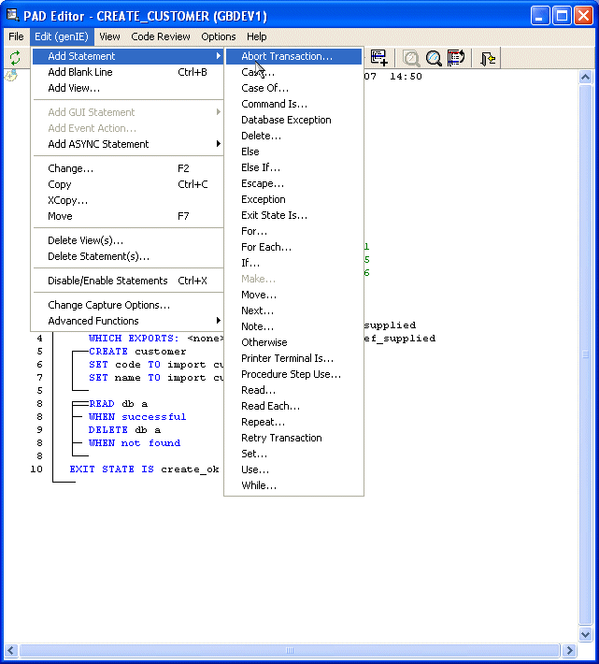Select Disable/Enable Statements menu entry
599x664 pixels.
(x=107, y=281)
